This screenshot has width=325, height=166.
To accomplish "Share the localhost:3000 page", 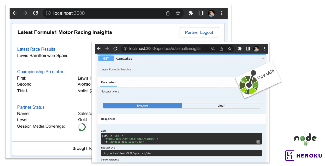I will (x=168, y=13).
